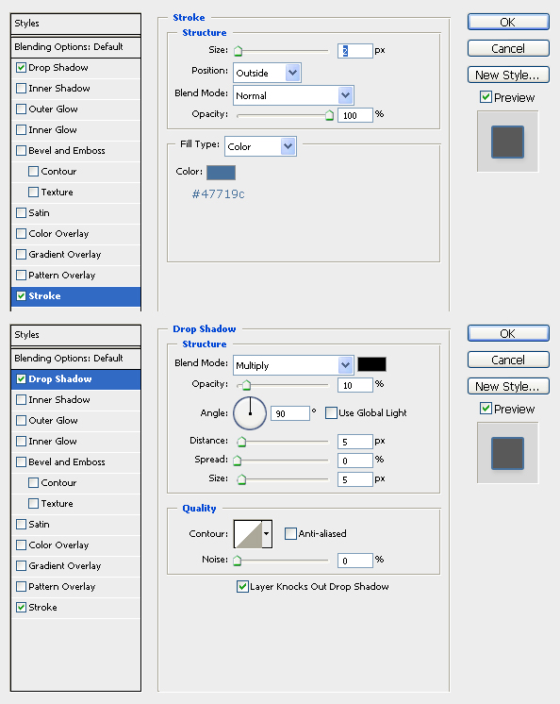The height and width of the screenshot is (704, 560).
Task: Open the Contour curve thumbnail picker
Action: click(x=248, y=534)
